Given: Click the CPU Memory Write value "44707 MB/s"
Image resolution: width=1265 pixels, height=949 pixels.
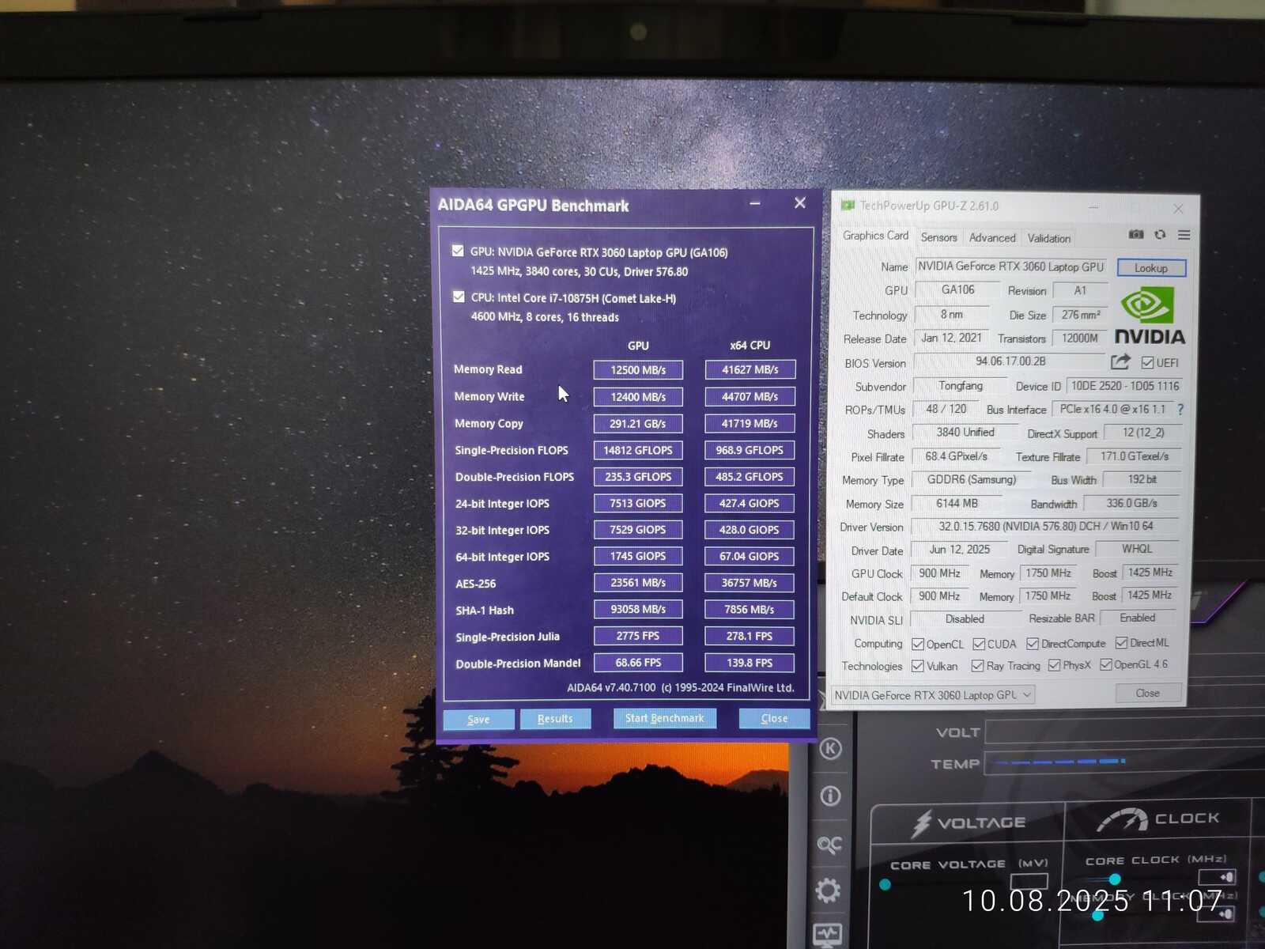Looking at the screenshot, I should pyautogui.click(x=750, y=396).
